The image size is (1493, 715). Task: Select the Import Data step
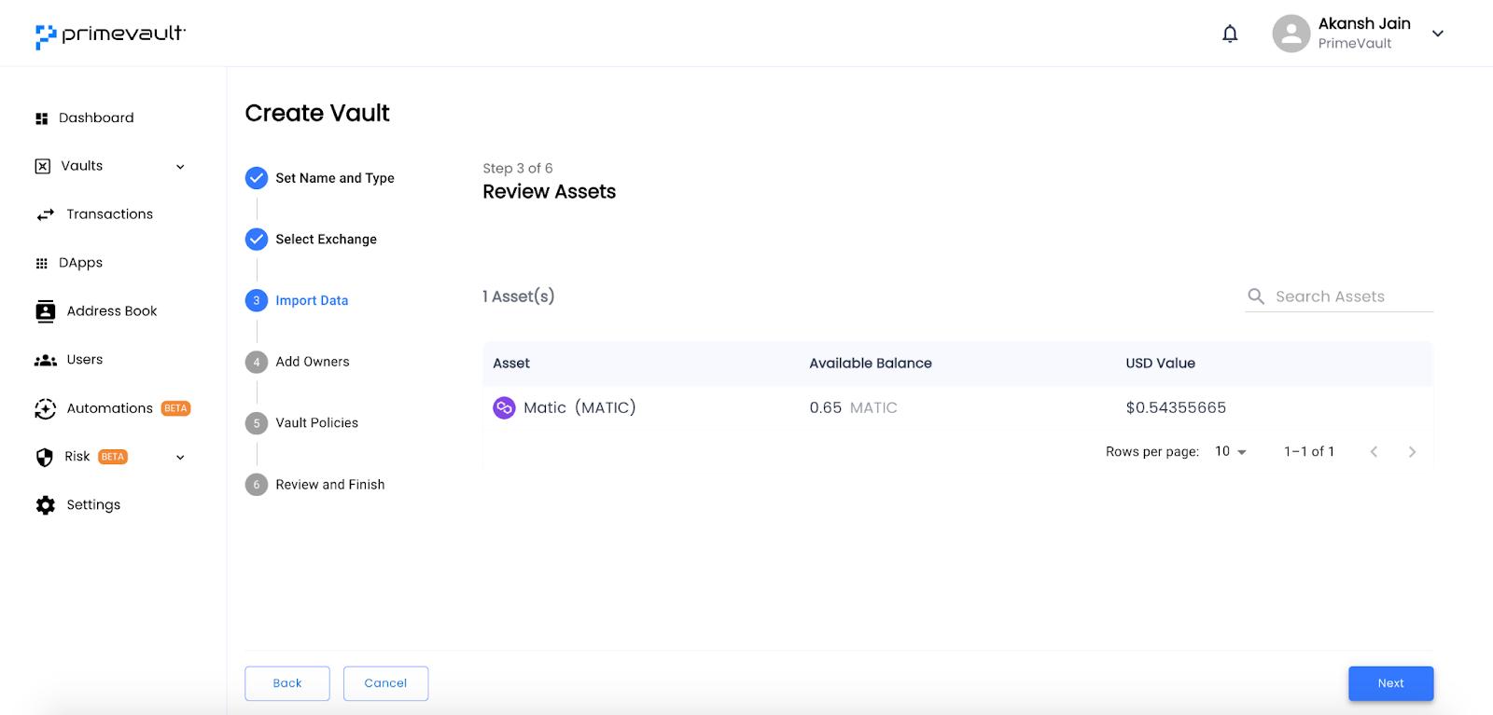[x=297, y=300]
